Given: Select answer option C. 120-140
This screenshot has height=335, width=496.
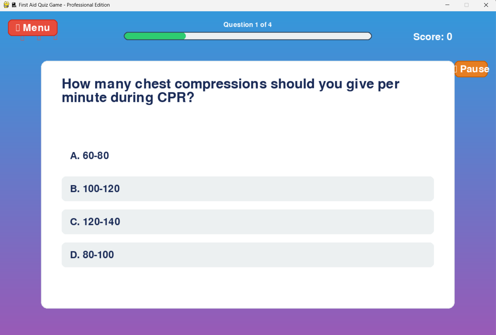Looking at the screenshot, I should [x=248, y=222].
